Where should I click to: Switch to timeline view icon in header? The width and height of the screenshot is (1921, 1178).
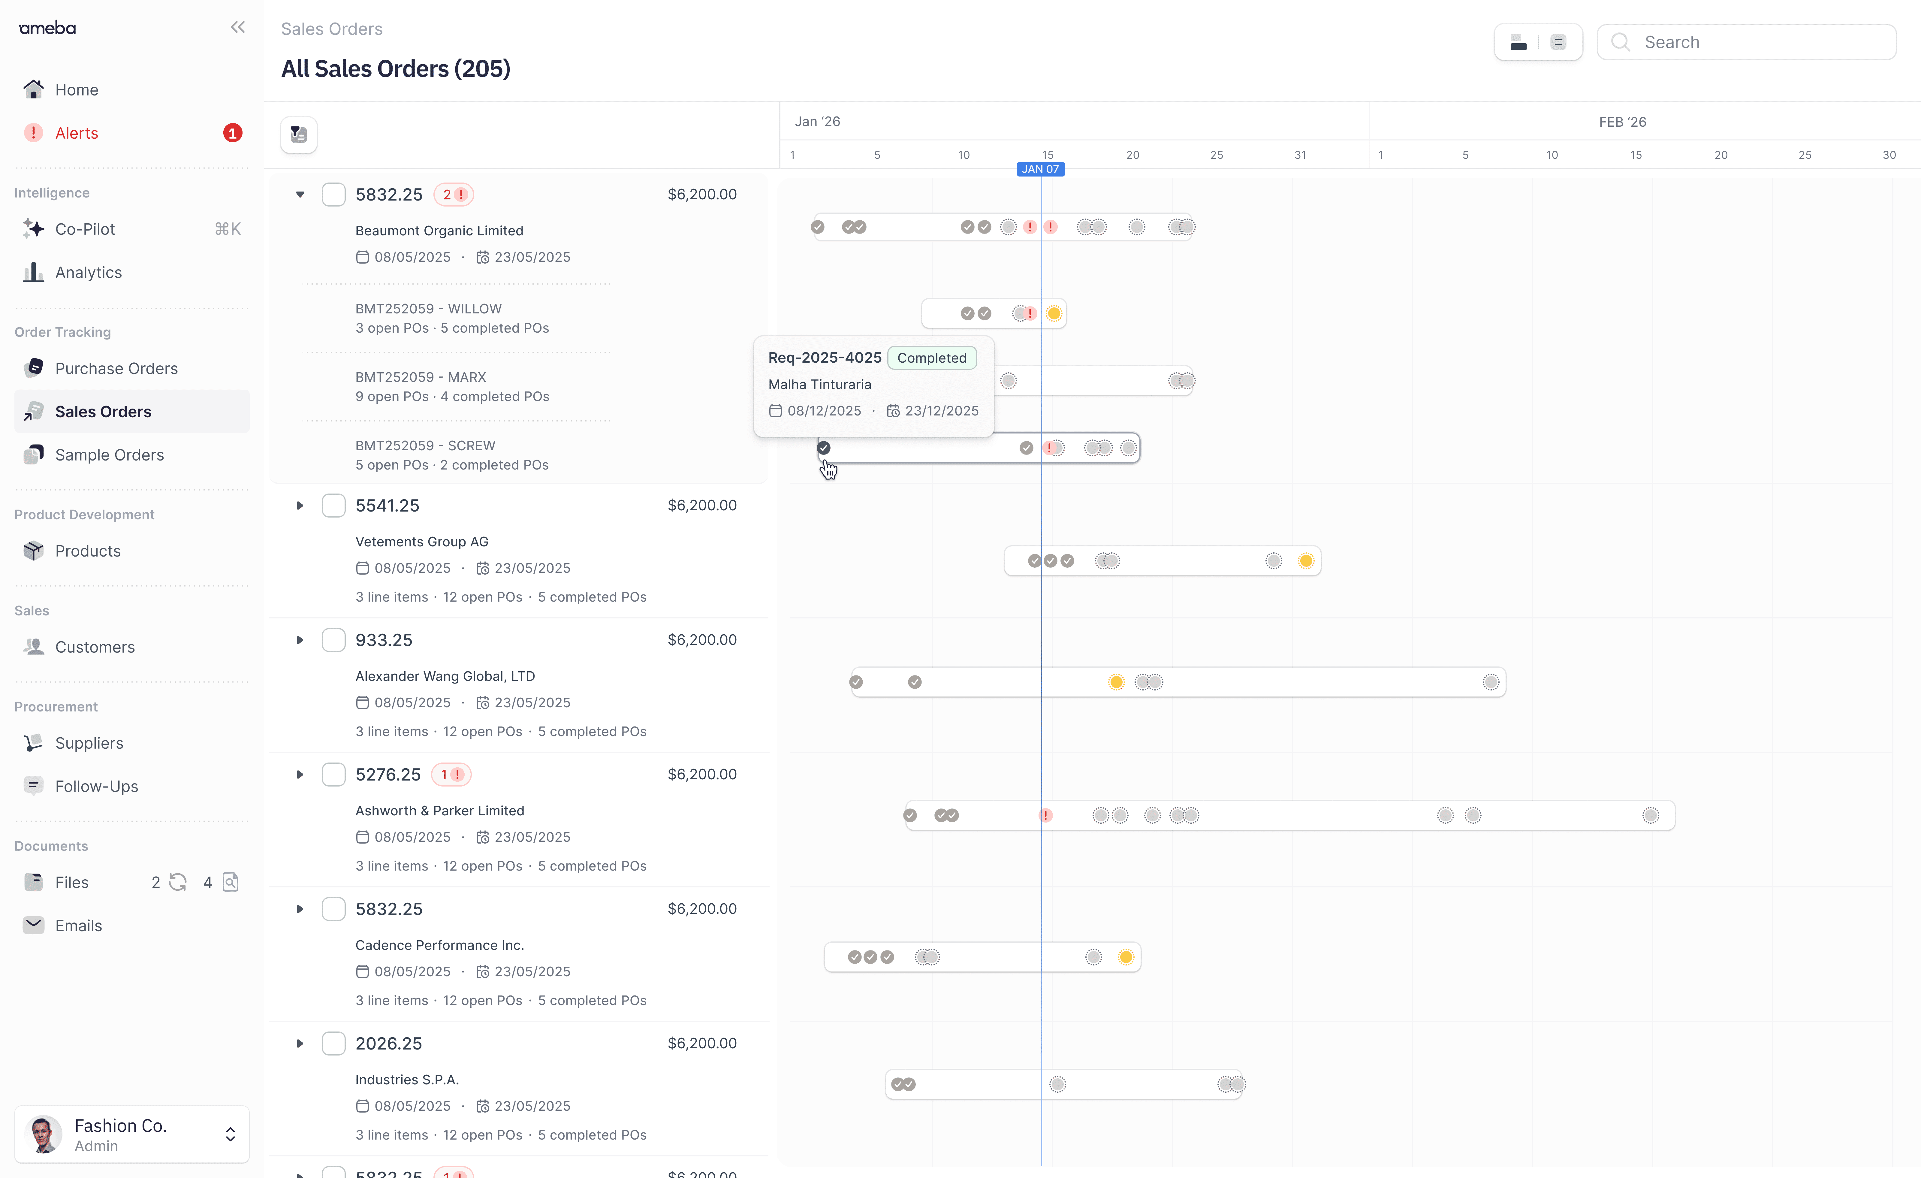click(1518, 42)
